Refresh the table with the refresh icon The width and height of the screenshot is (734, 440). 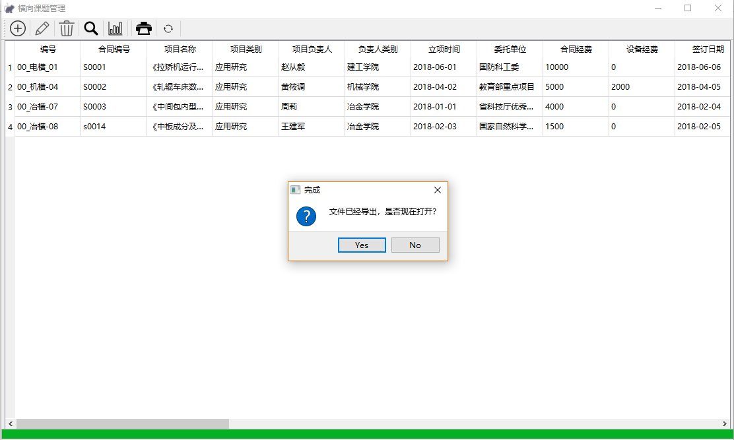tap(169, 28)
